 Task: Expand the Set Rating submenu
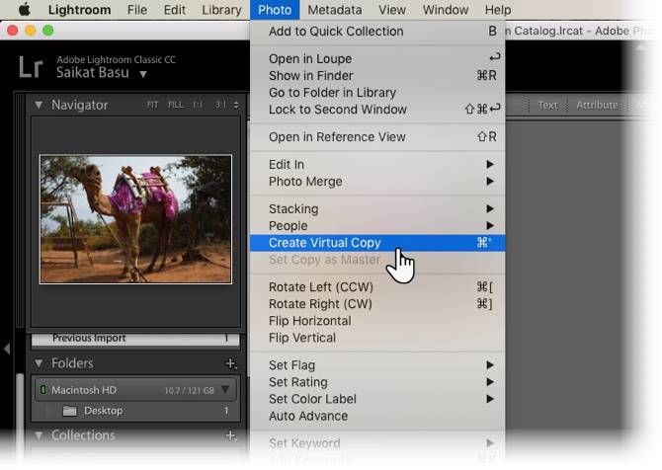click(377, 382)
